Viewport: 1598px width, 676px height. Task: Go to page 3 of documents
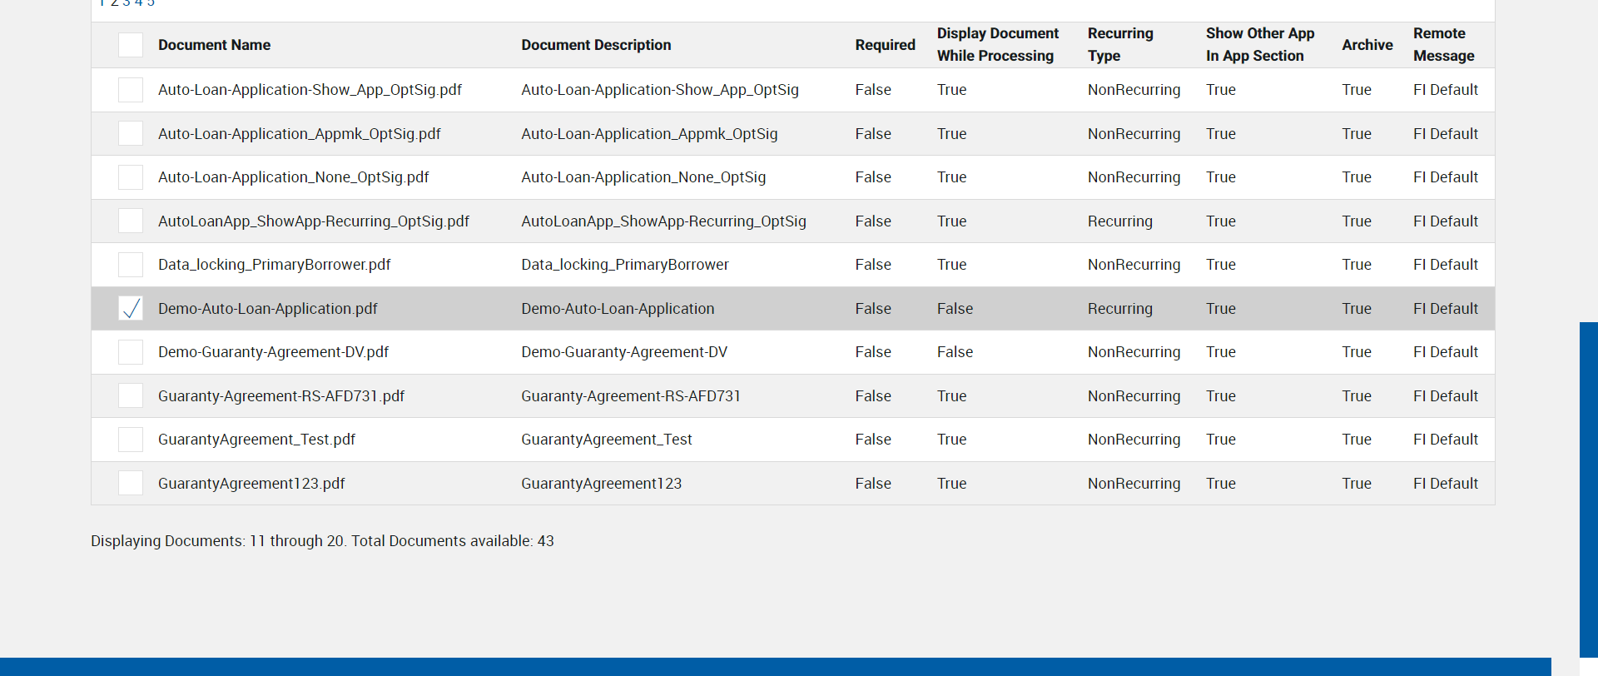point(127,2)
